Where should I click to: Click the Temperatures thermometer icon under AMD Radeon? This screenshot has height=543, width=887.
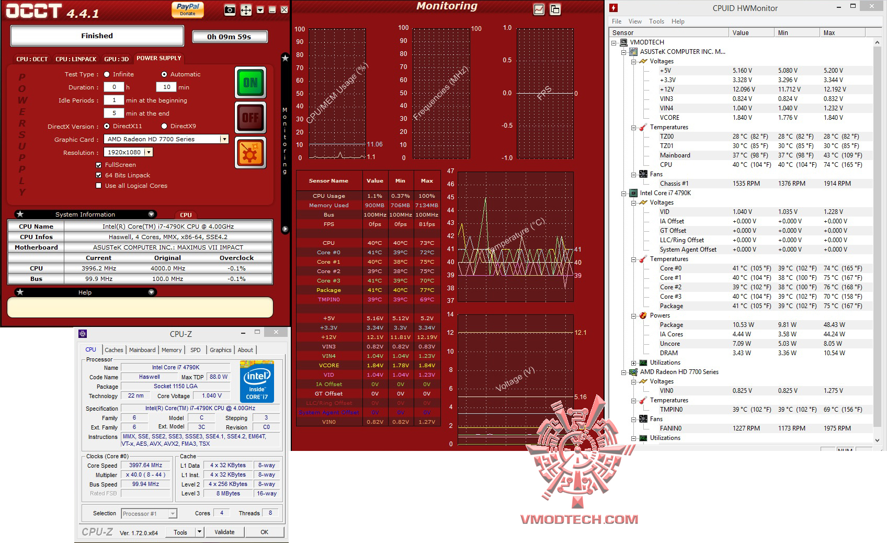pos(643,400)
